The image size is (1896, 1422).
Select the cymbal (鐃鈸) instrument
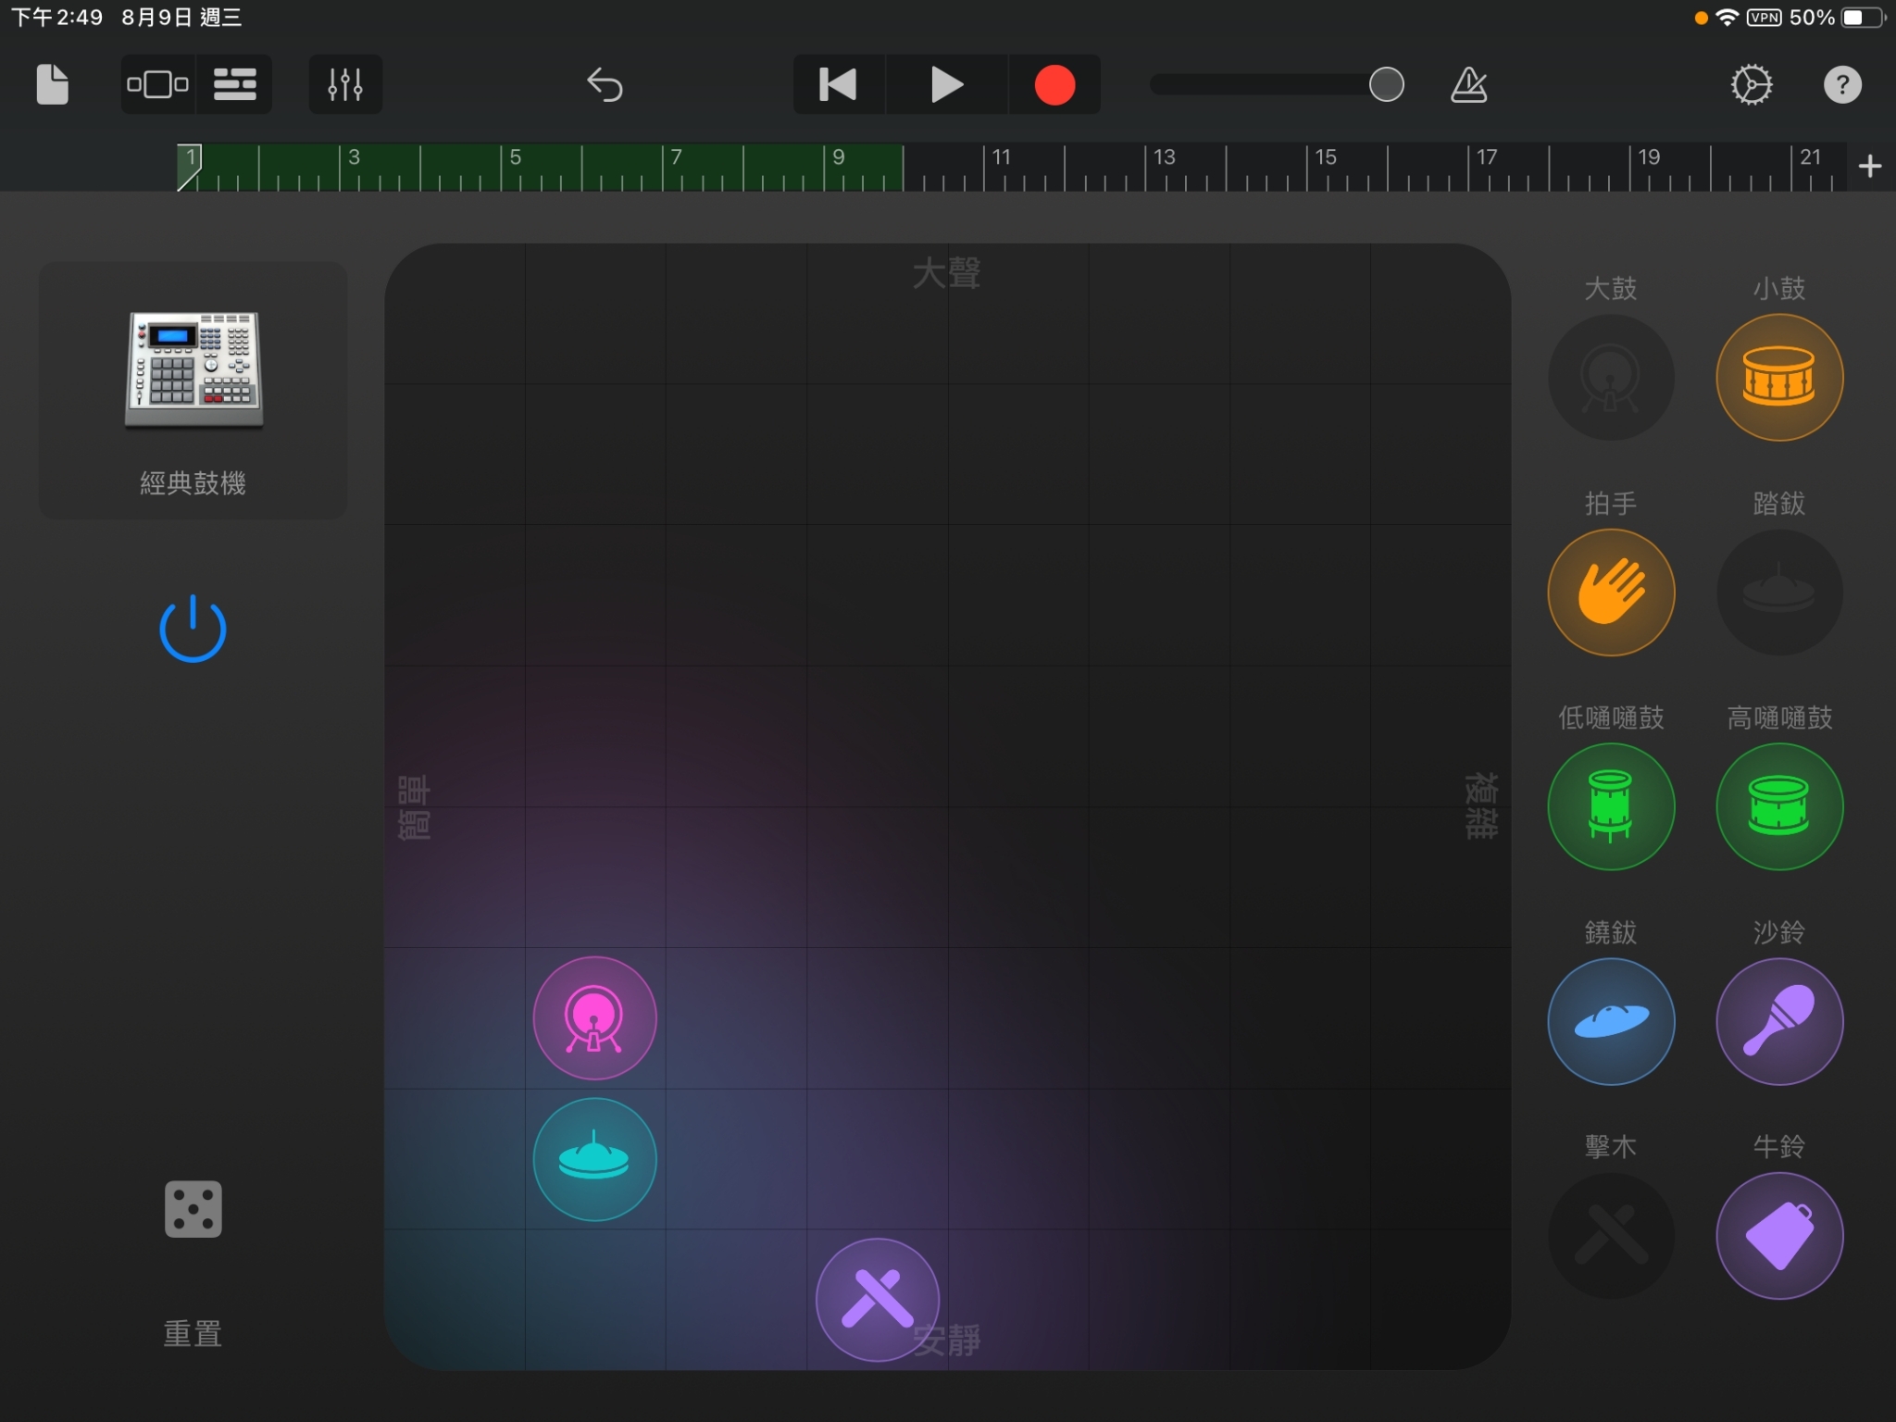[x=1611, y=1021]
